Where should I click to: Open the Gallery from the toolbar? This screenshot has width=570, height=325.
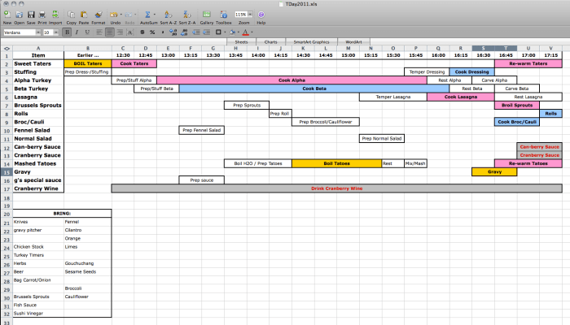tap(205, 15)
